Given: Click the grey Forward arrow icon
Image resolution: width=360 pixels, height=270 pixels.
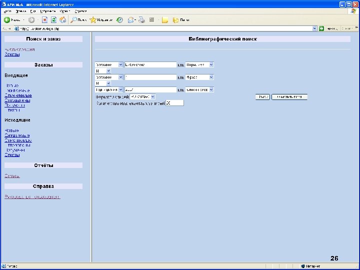Looking at the screenshot, I should (31, 20).
